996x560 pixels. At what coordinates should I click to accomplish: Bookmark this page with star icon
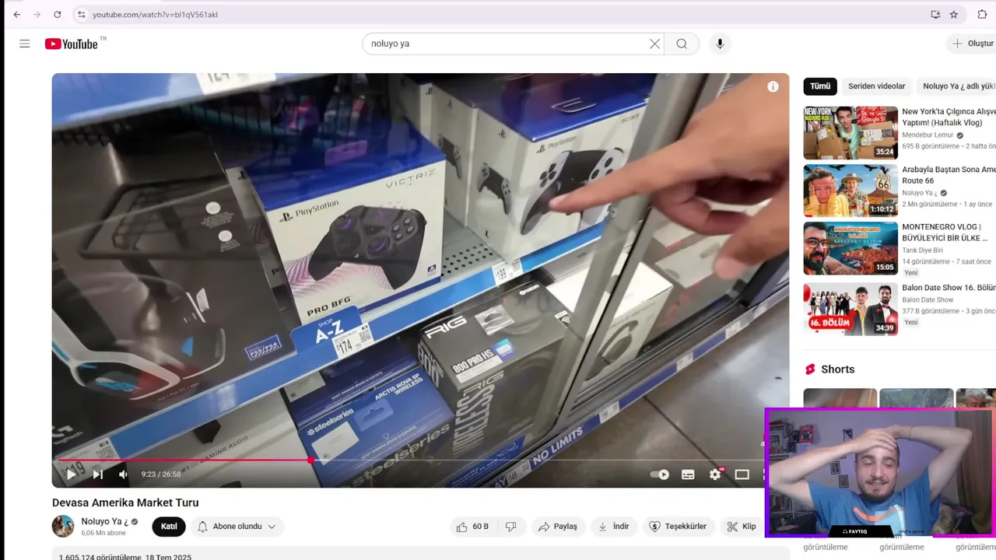click(954, 14)
